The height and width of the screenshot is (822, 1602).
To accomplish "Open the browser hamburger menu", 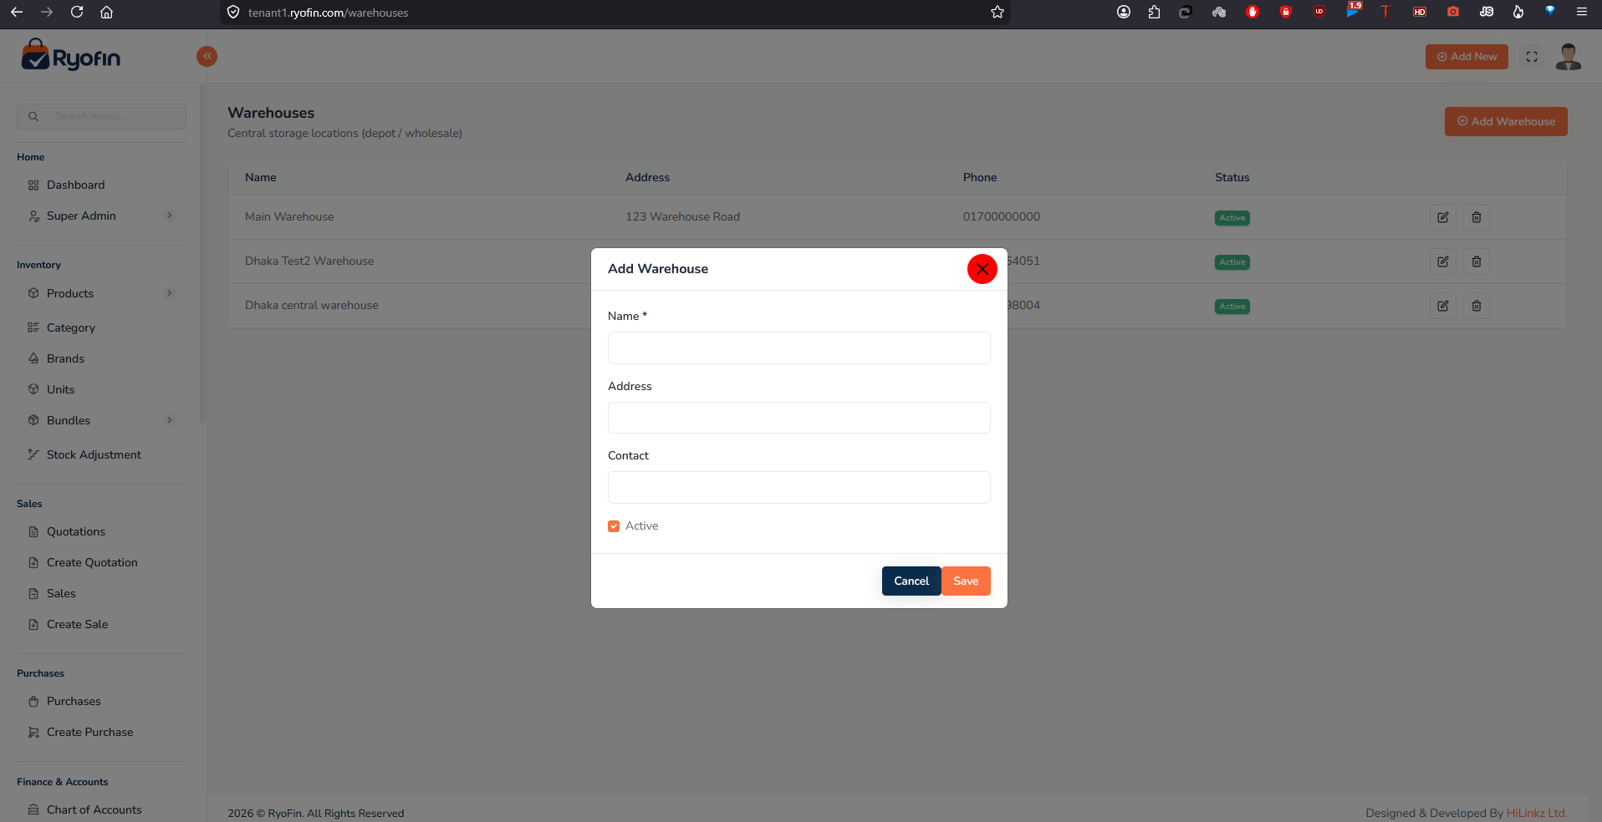I will click(1581, 12).
